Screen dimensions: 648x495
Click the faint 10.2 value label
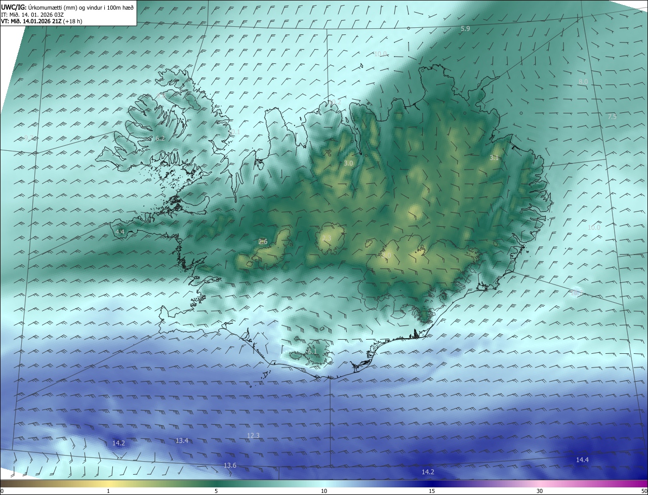pos(335,102)
